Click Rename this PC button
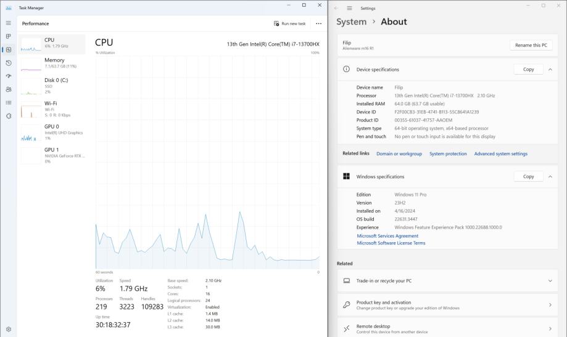This screenshot has height=337, width=567. (531, 45)
